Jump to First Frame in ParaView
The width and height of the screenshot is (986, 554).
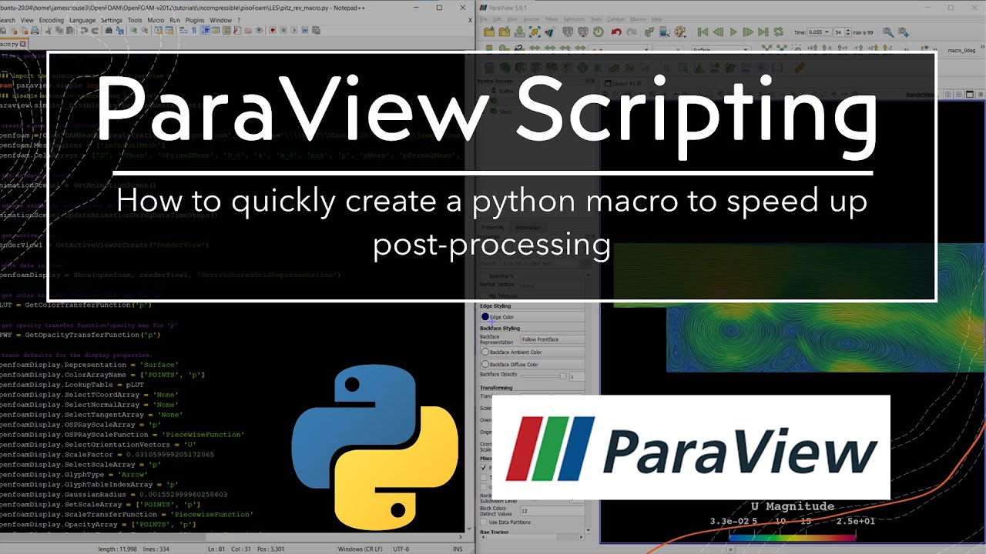click(x=703, y=32)
